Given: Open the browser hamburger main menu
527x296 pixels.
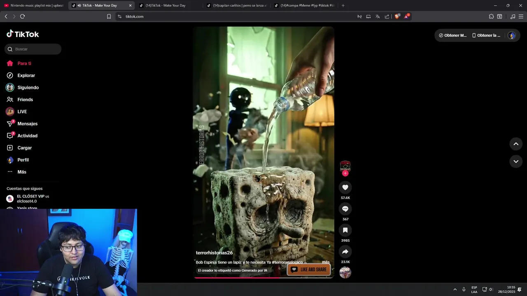Looking at the screenshot, I should point(521,16).
